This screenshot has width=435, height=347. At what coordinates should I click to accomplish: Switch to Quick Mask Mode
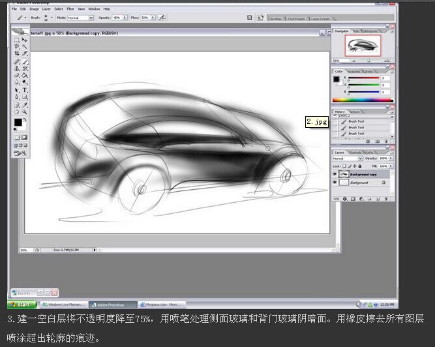tap(25, 138)
